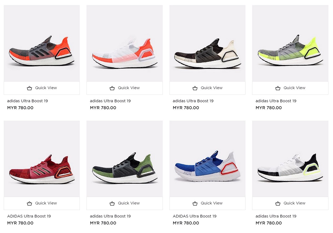Viewport: 333px width, 233px height.
Task: Click basket icon under green-black shoe
Action: (112, 203)
